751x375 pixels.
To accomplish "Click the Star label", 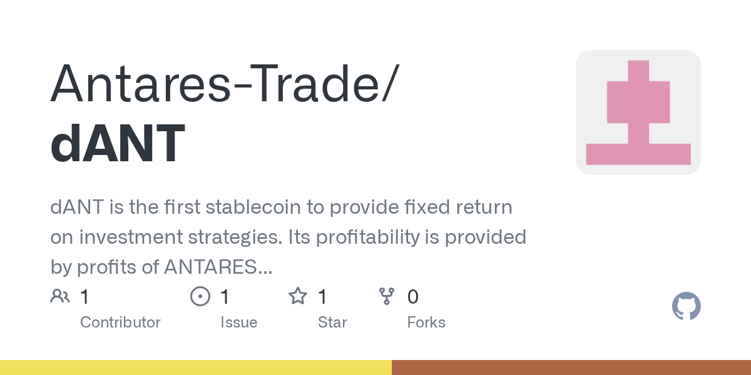I will pyautogui.click(x=332, y=322).
